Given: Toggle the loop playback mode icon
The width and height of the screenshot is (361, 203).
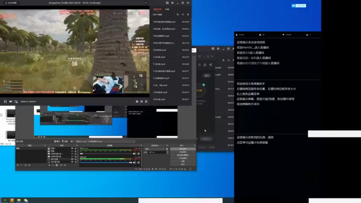Looking at the screenshot, I should tap(16, 101).
